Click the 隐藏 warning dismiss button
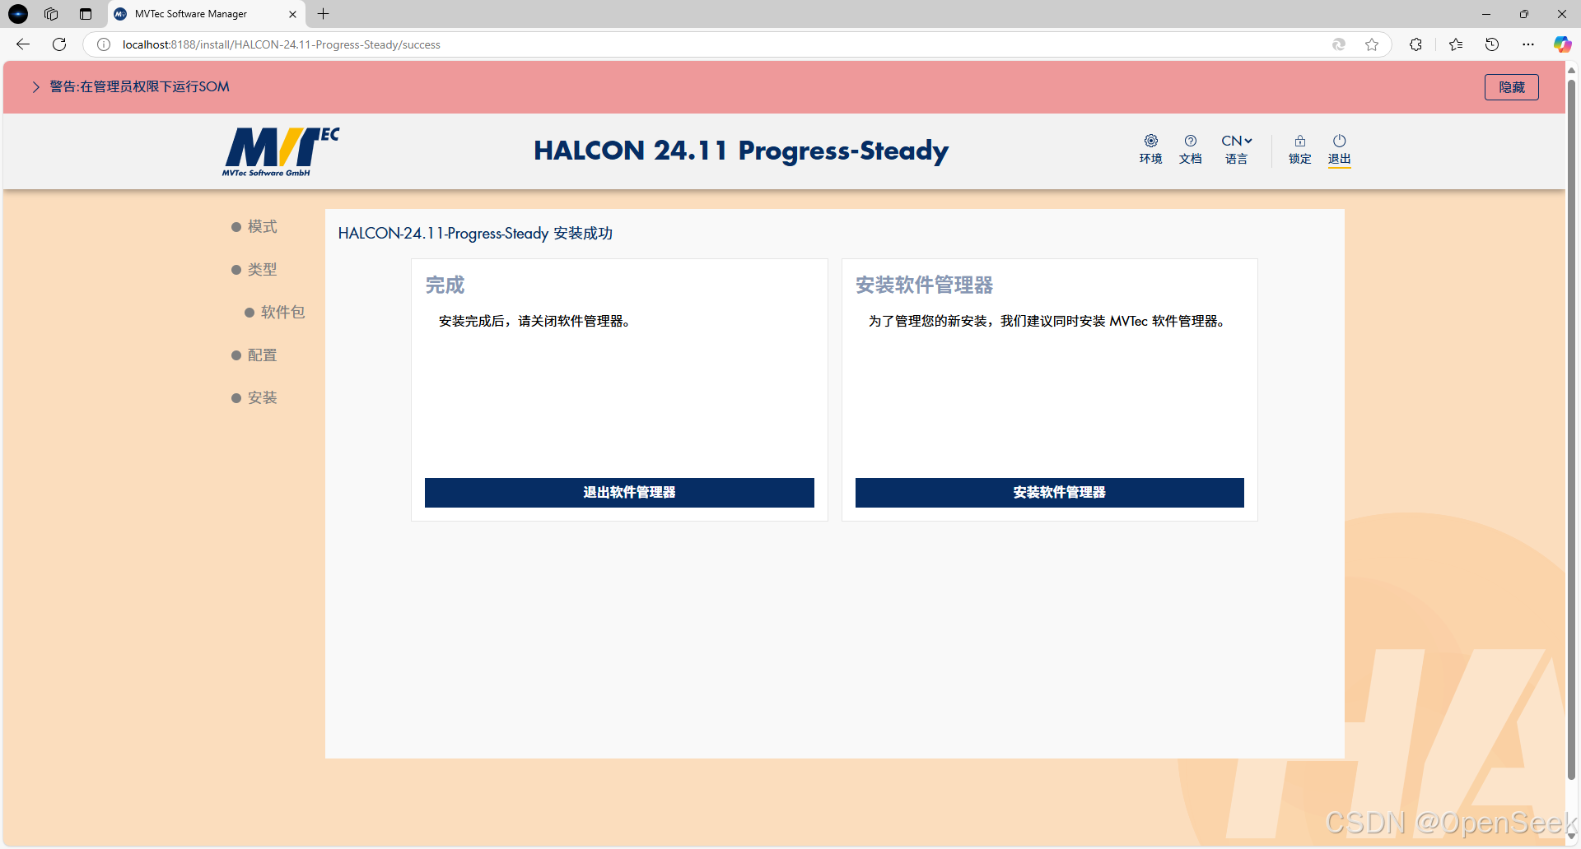This screenshot has height=849, width=1581. click(x=1511, y=86)
